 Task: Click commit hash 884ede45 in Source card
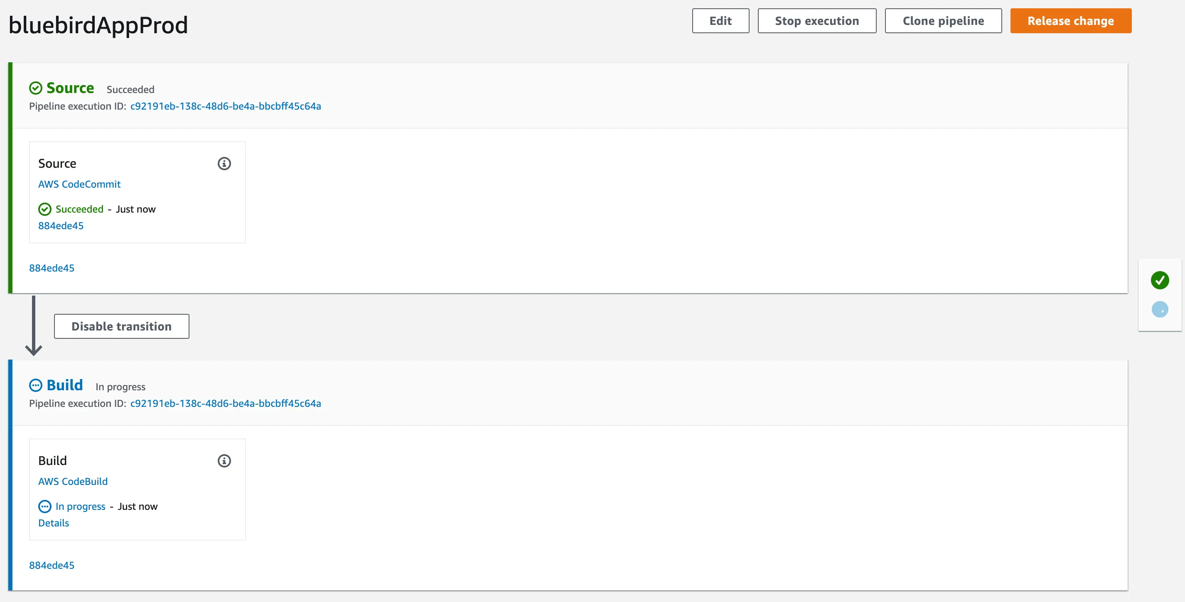point(61,225)
